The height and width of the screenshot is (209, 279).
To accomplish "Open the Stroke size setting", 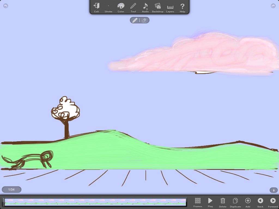I will click(x=108, y=7).
